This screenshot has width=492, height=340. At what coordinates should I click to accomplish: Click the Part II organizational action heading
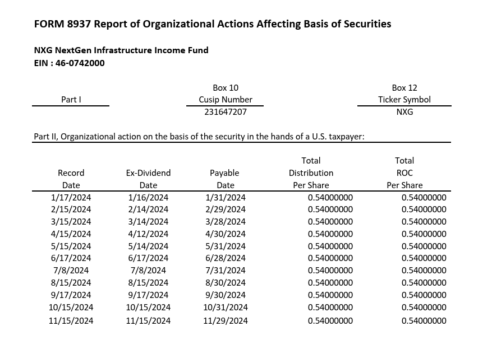click(199, 137)
